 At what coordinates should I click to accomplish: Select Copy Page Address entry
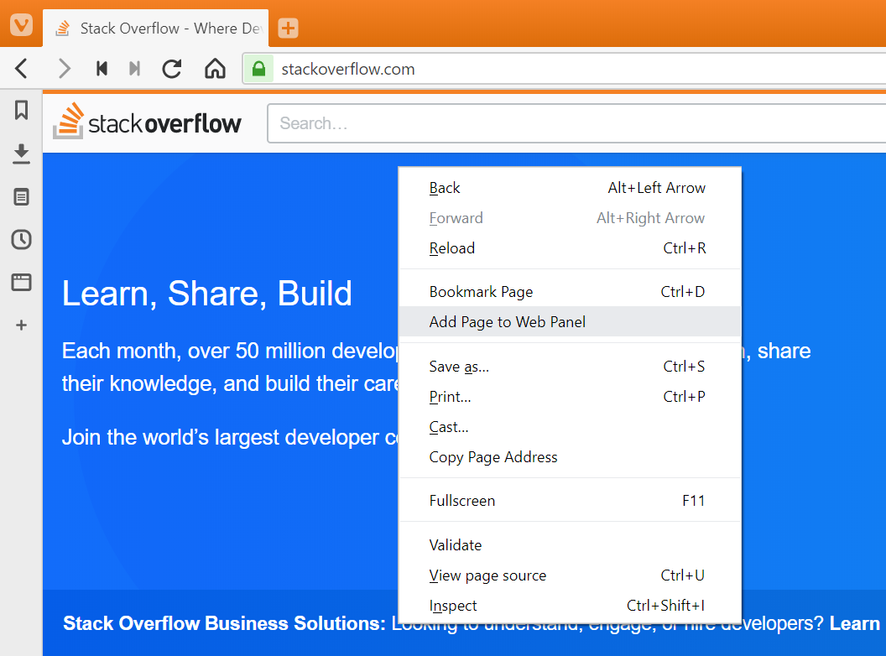tap(570, 456)
